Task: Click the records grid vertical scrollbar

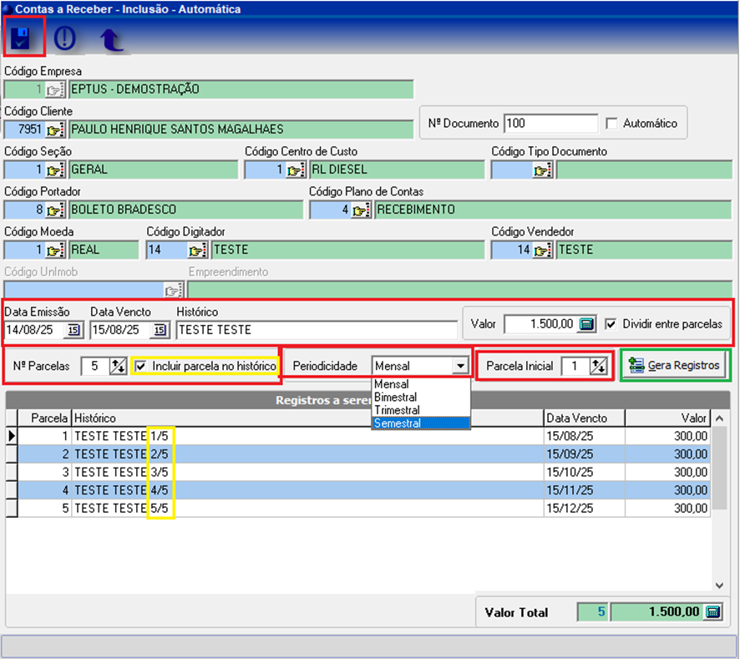Action: click(x=718, y=501)
